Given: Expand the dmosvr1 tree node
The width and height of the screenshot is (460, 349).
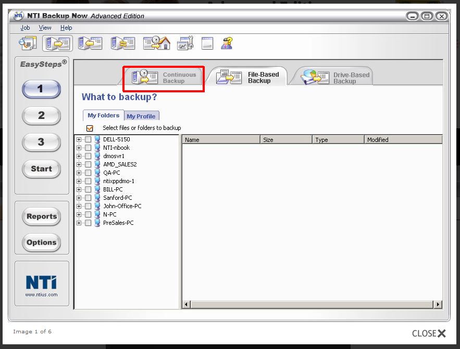Looking at the screenshot, I should point(79,157).
